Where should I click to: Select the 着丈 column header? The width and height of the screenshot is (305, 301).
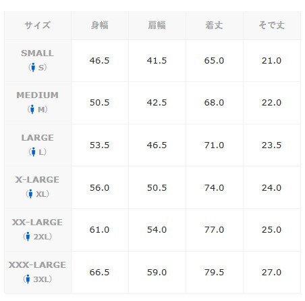click(214, 25)
